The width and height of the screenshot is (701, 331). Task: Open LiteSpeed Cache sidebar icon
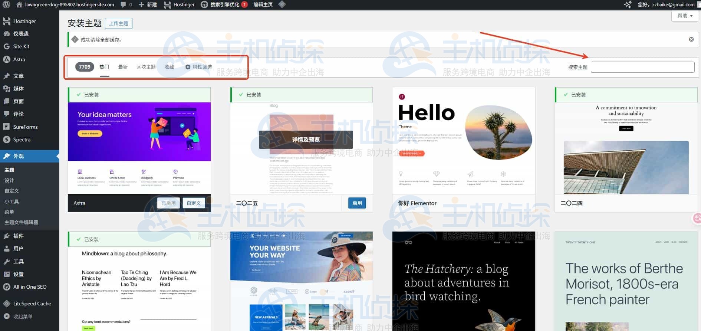click(x=7, y=304)
